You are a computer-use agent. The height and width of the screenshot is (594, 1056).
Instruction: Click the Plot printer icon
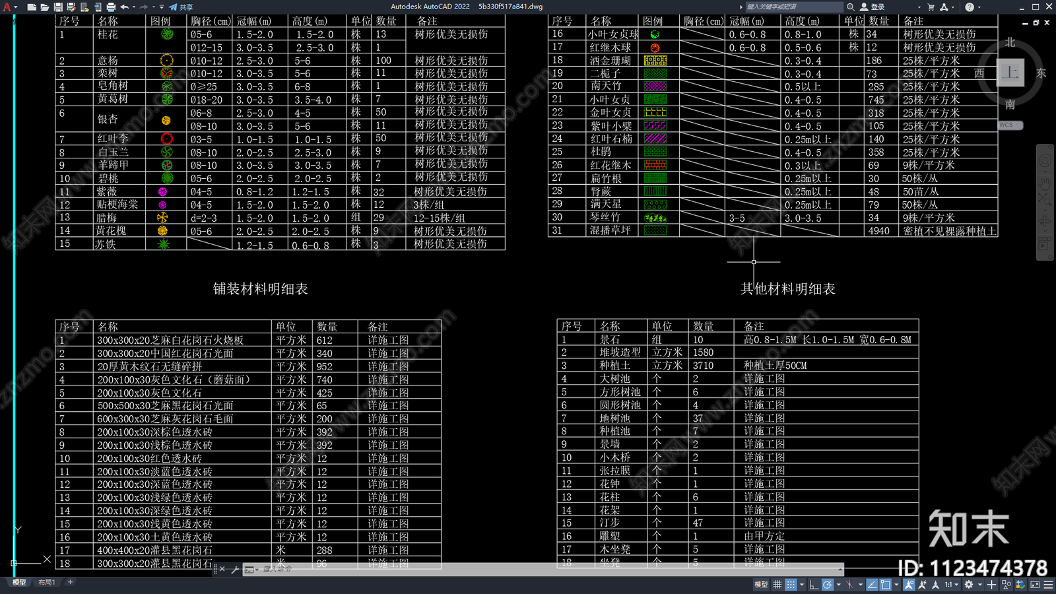(111, 7)
